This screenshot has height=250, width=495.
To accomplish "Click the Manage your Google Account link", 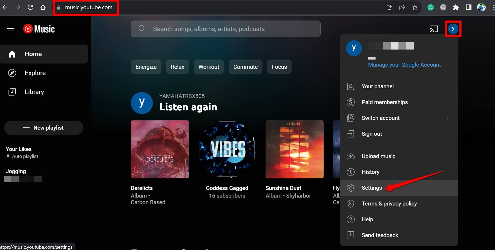I will (x=404, y=65).
